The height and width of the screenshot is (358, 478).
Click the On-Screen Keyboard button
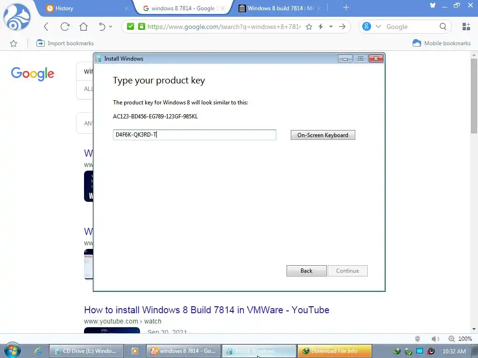coord(323,135)
